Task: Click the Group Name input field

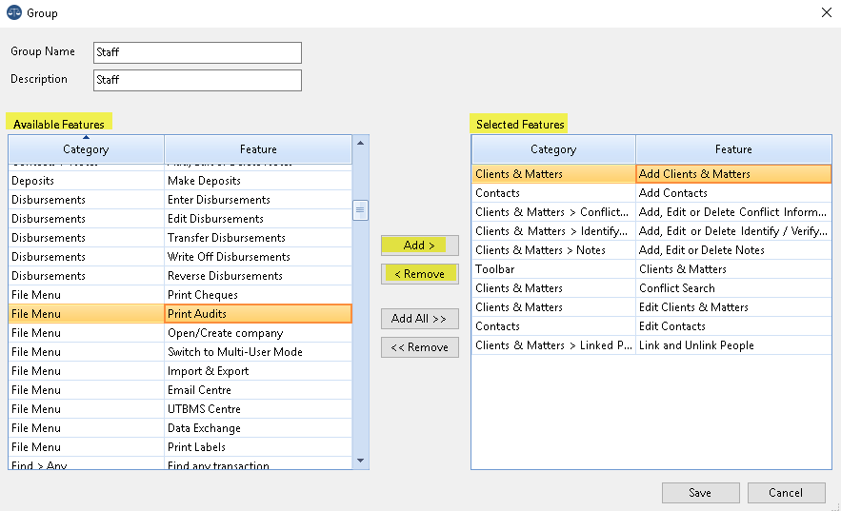Action: pos(197,52)
